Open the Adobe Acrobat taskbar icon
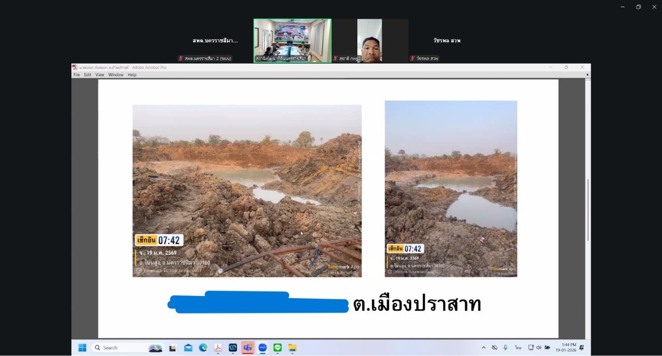The height and width of the screenshot is (356, 662). click(x=218, y=348)
